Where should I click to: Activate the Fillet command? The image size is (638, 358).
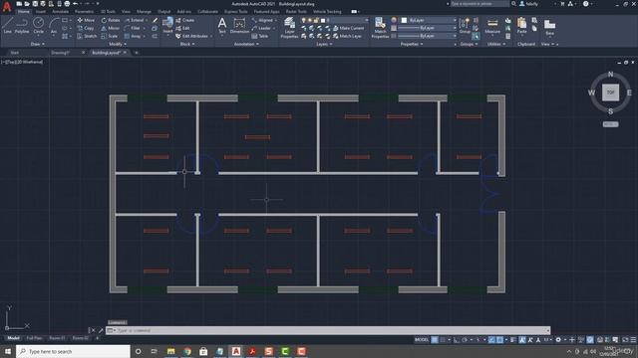point(133,28)
